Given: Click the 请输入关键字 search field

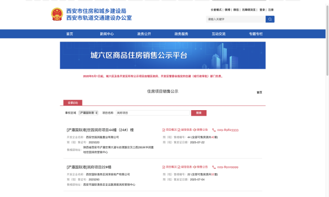Looking at the screenshot, I should 236,19.
